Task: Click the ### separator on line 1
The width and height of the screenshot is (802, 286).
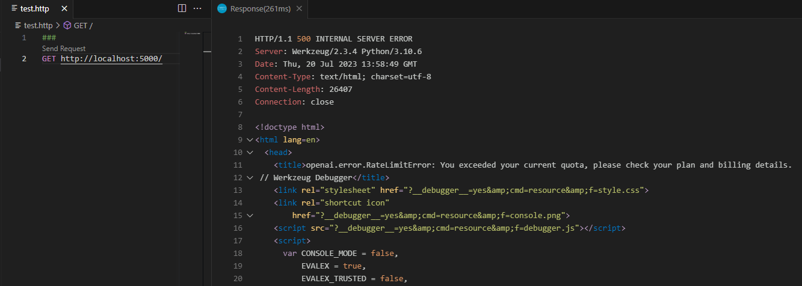Action: (x=49, y=38)
